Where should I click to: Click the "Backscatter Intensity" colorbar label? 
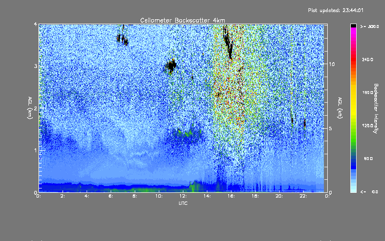pyautogui.click(x=376, y=108)
